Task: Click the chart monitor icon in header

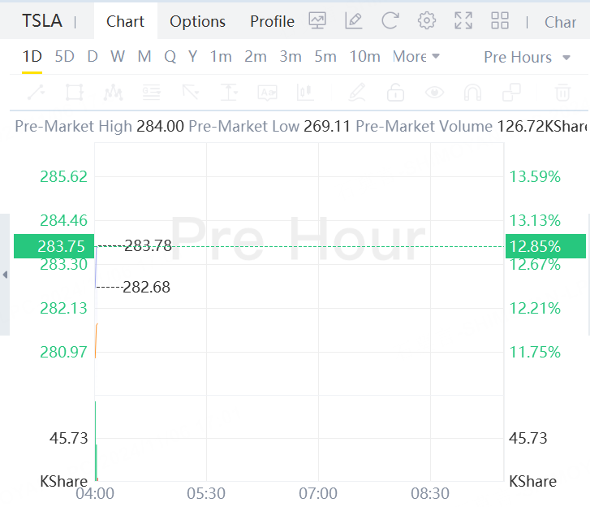Action: [x=317, y=21]
